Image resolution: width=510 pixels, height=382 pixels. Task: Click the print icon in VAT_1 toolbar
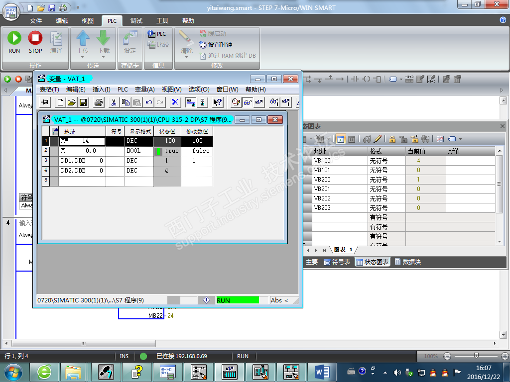[x=99, y=102]
